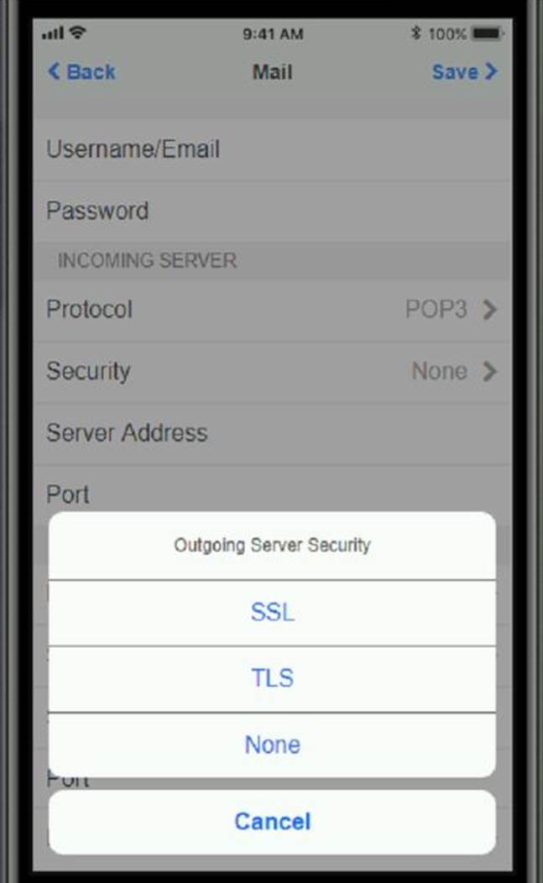The height and width of the screenshot is (883, 543).
Task: Tap the Wi-Fi status icon
Action: click(x=78, y=32)
